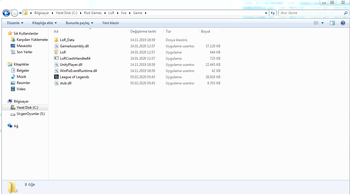Click the Dosya klasörü type cell
This screenshot has height=194, width=350.
pyautogui.click(x=176, y=40)
